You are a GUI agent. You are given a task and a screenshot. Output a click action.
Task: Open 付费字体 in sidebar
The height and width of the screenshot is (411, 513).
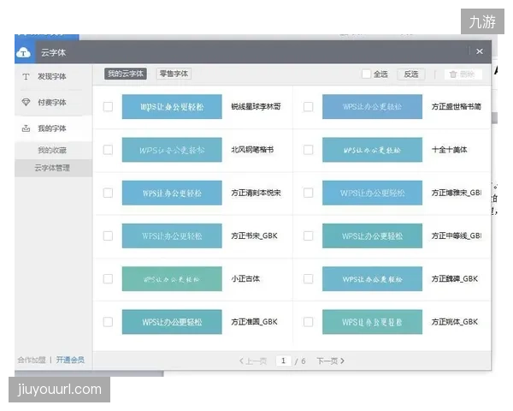coord(53,103)
